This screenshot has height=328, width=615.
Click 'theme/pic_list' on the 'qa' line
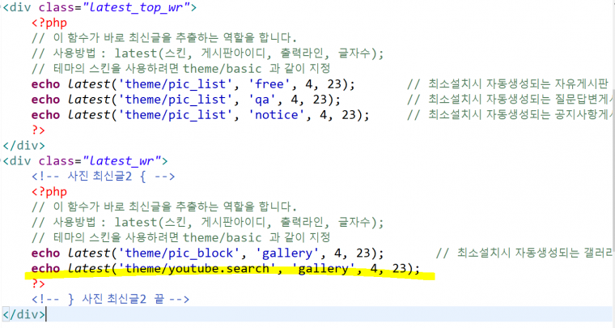pyautogui.click(x=176, y=100)
